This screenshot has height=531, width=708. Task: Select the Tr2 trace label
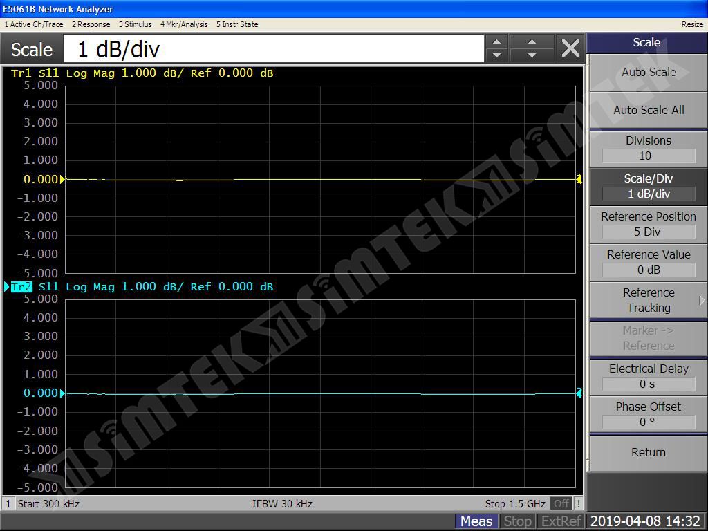click(x=21, y=287)
